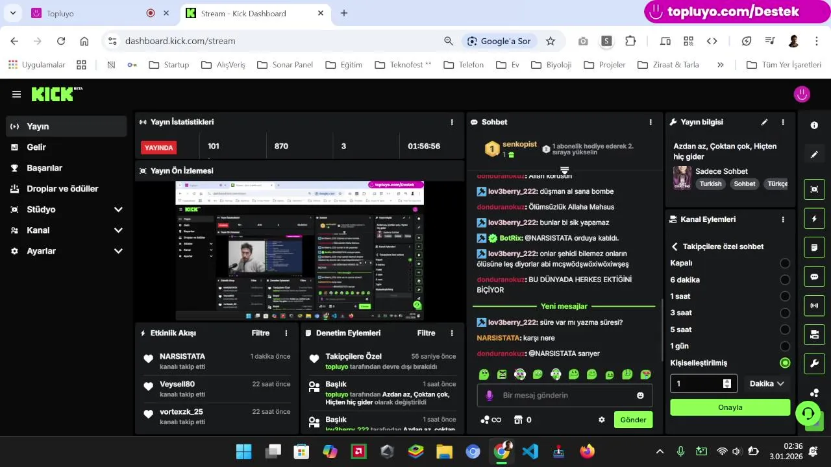Click the pencil icon in right sidebar
Image resolution: width=831 pixels, height=467 pixels.
click(x=814, y=155)
